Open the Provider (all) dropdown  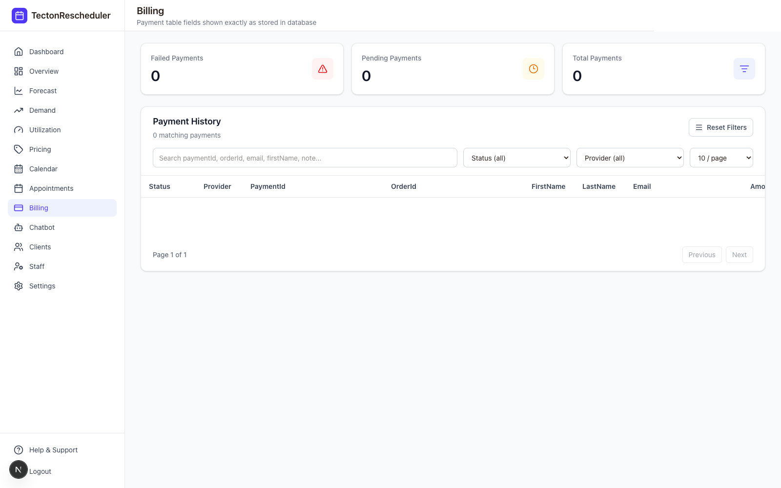pos(630,158)
